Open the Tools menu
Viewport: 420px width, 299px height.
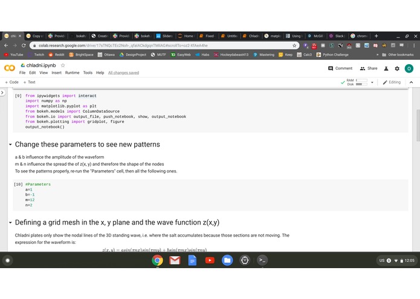88,73
